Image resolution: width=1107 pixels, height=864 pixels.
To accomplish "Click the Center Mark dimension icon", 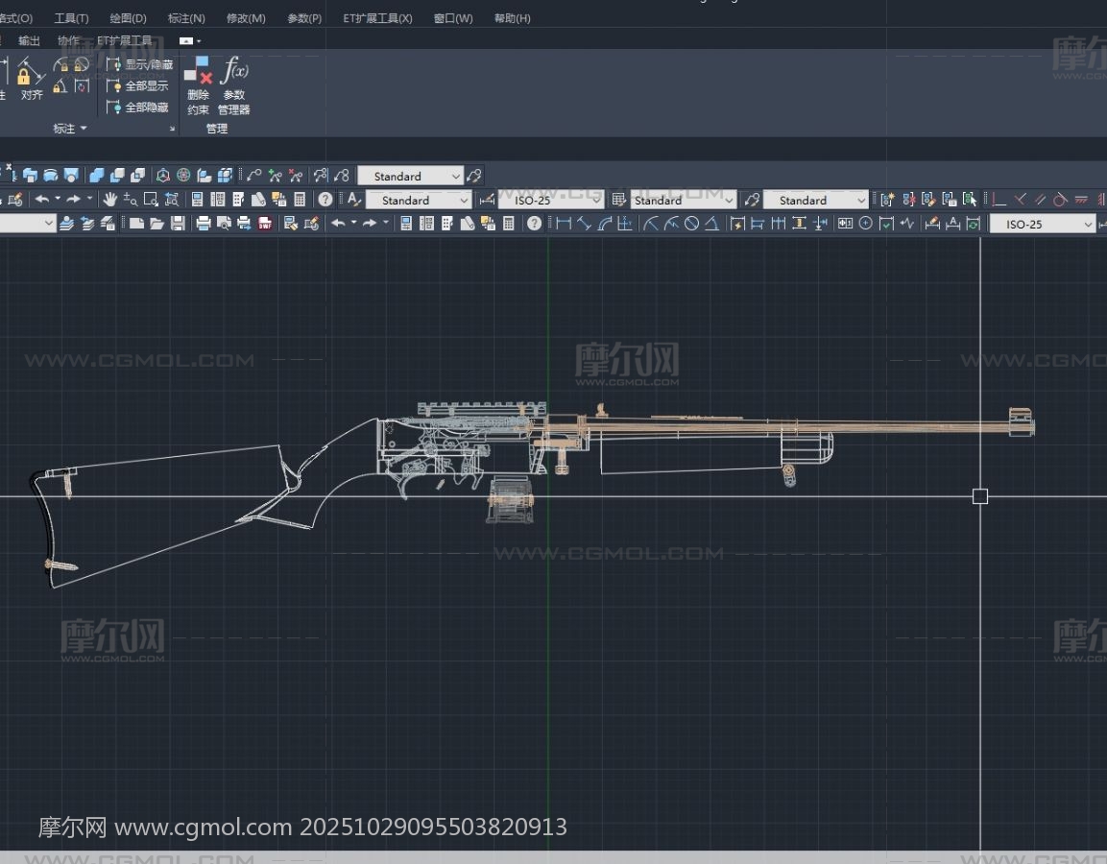I will click(x=865, y=224).
